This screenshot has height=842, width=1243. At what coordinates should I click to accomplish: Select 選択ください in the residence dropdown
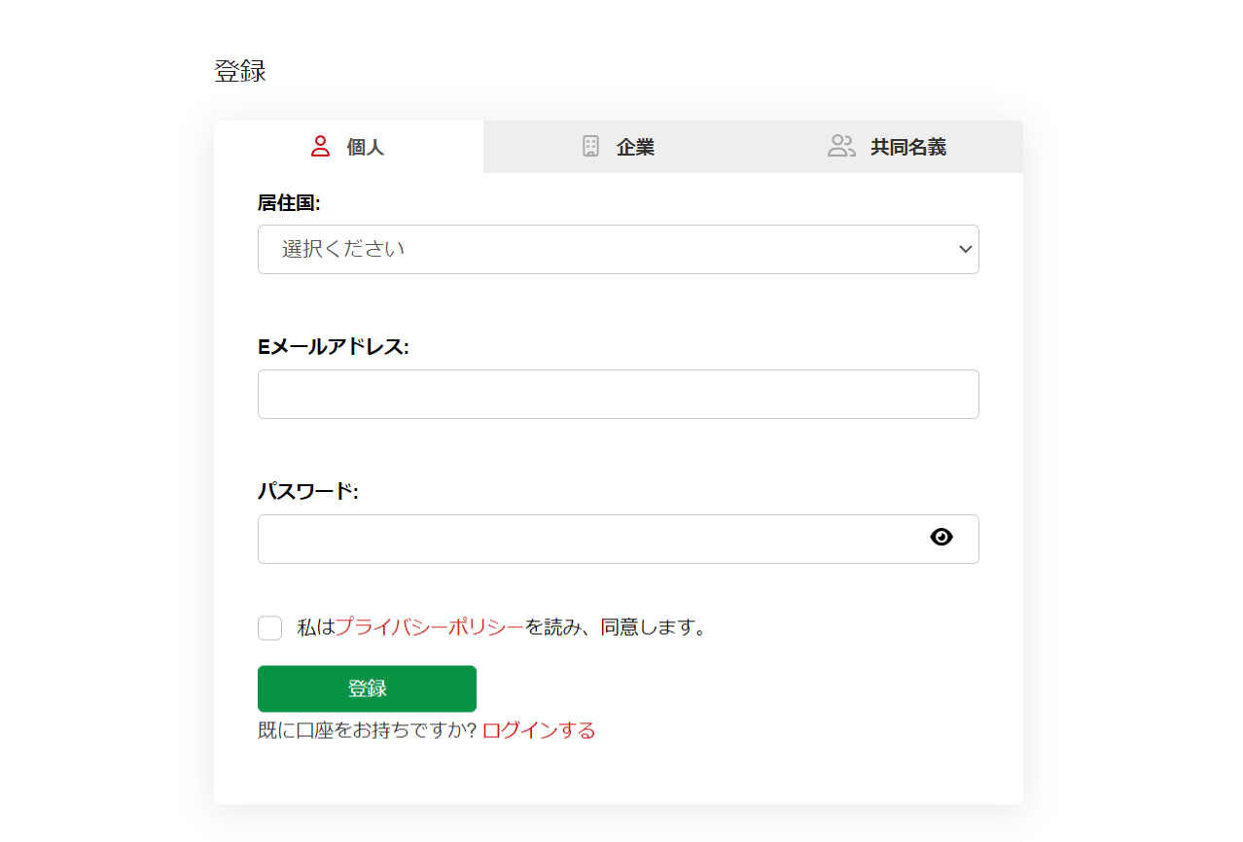tap(618, 249)
